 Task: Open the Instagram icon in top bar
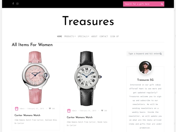17,4
